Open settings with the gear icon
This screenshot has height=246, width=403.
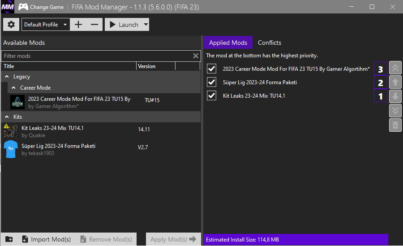[11, 25]
